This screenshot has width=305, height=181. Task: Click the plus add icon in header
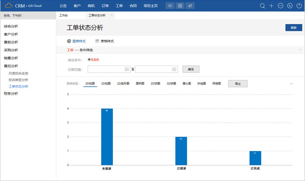[x=271, y=6]
